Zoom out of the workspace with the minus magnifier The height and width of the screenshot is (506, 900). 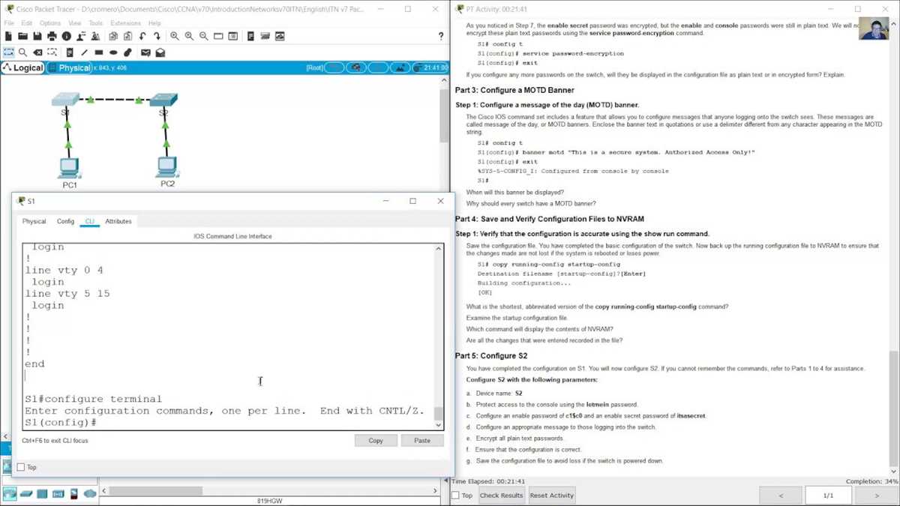[x=203, y=36]
